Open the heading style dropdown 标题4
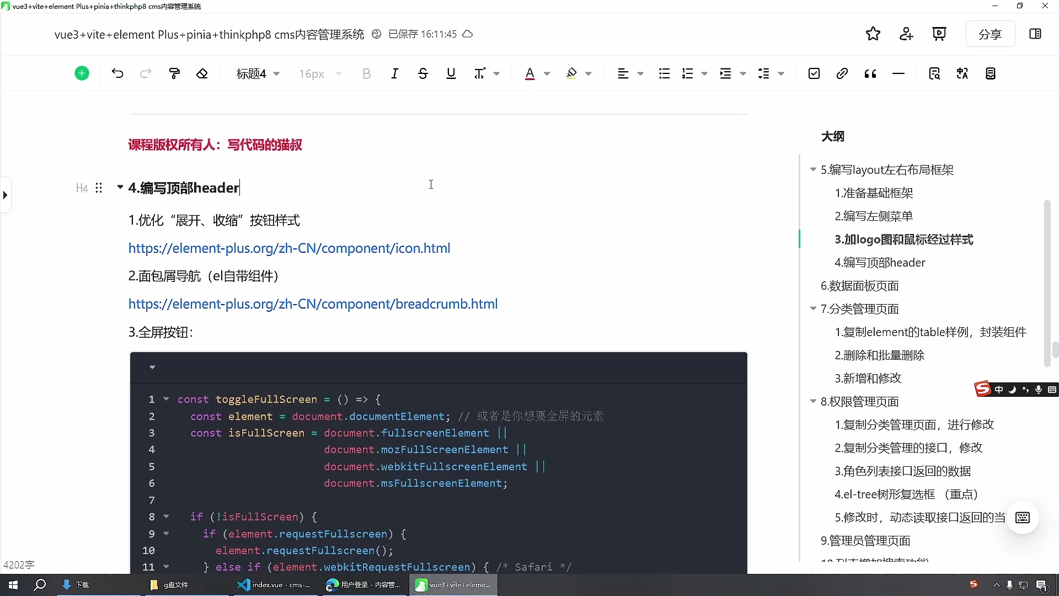1059x596 pixels. 258,73
